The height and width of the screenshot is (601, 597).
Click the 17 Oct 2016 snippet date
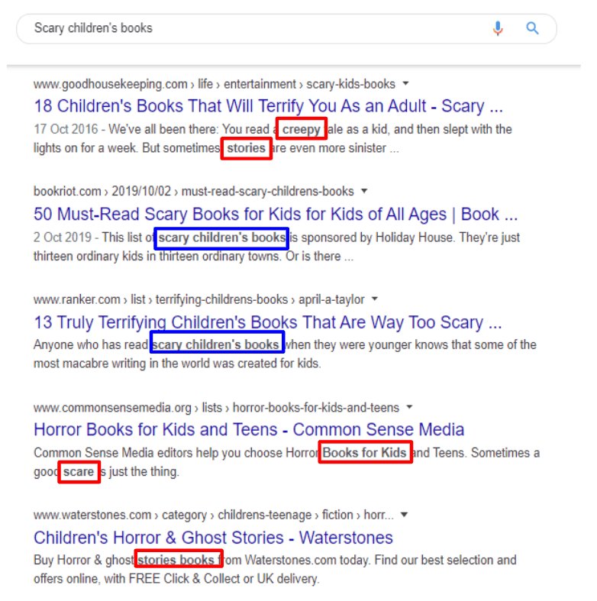(x=66, y=129)
